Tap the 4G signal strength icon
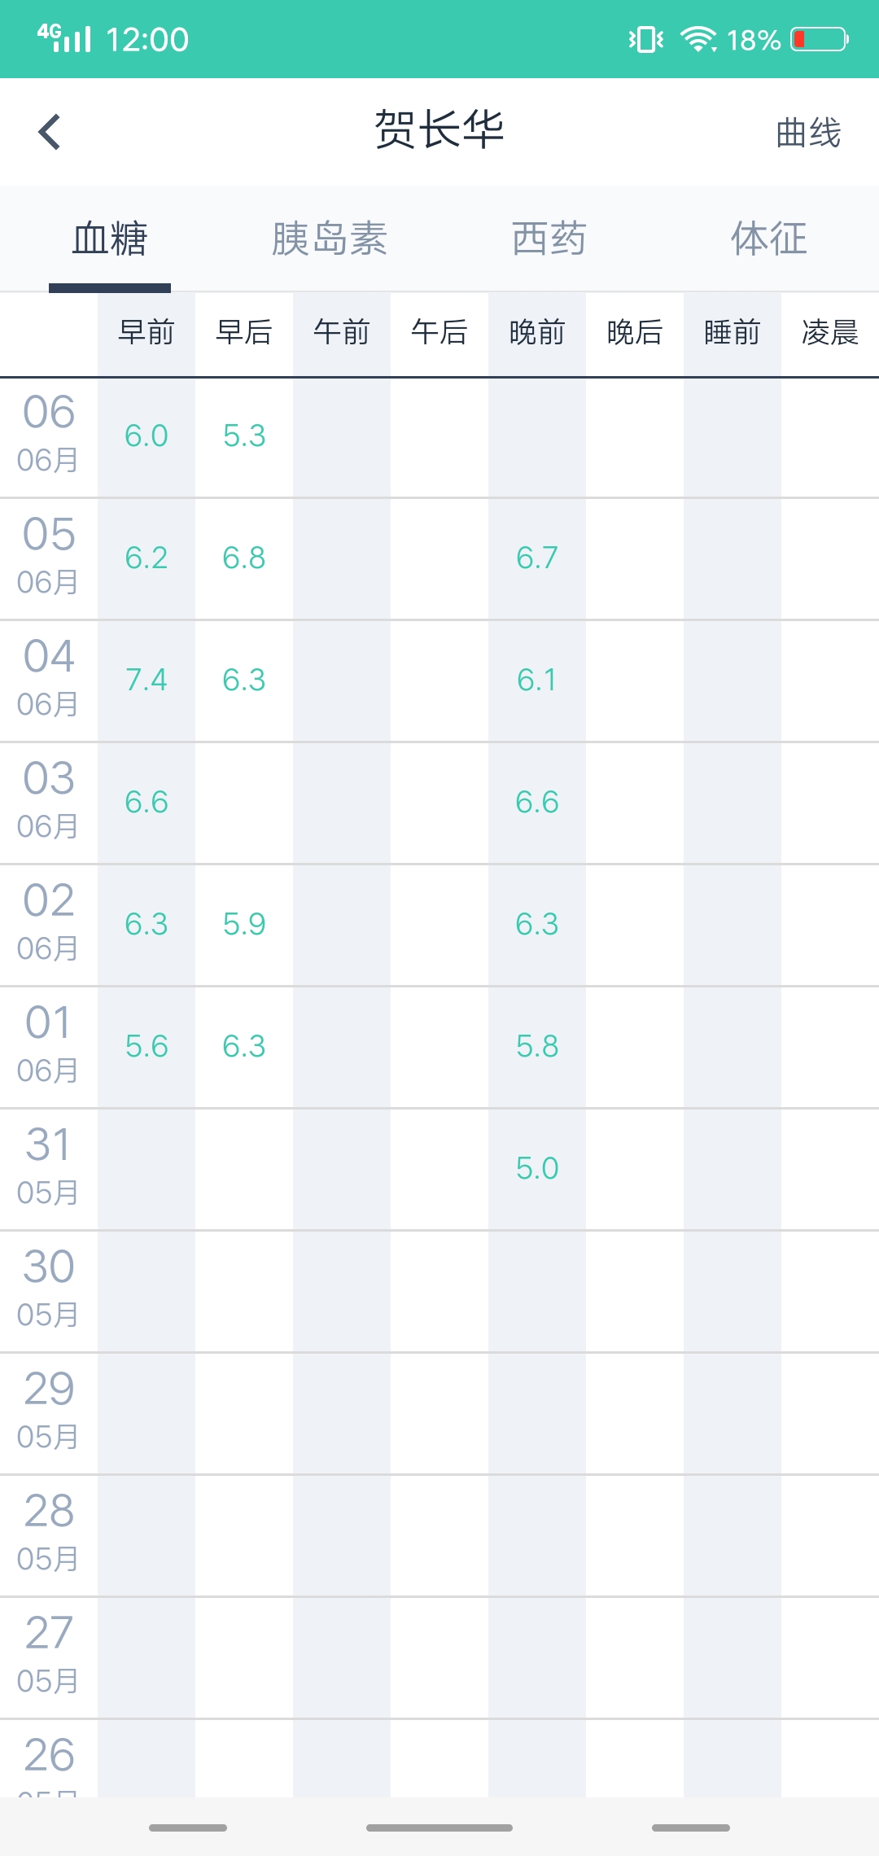 [64, 37]
